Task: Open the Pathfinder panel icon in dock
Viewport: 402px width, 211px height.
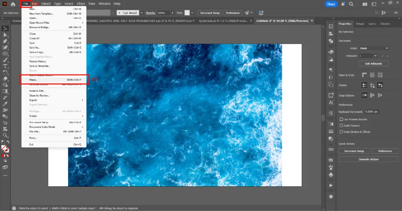Action: coord(331,41)
